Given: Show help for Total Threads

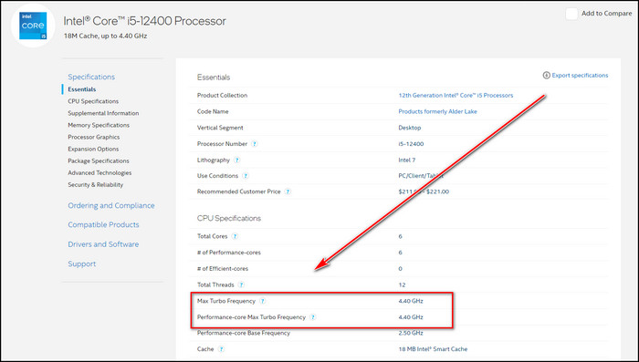Looking at the screenshot, I should pyautogui.click(x=241, y=284).
